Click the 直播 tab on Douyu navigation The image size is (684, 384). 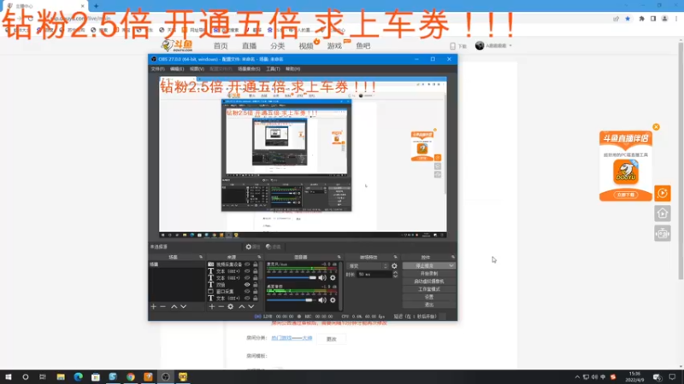249,46
